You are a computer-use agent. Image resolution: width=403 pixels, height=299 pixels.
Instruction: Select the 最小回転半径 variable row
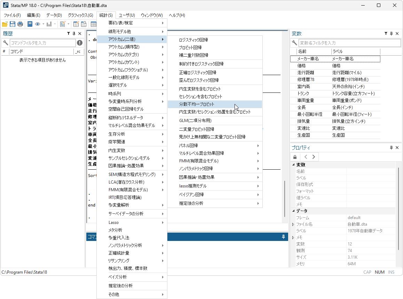[335, 114]
